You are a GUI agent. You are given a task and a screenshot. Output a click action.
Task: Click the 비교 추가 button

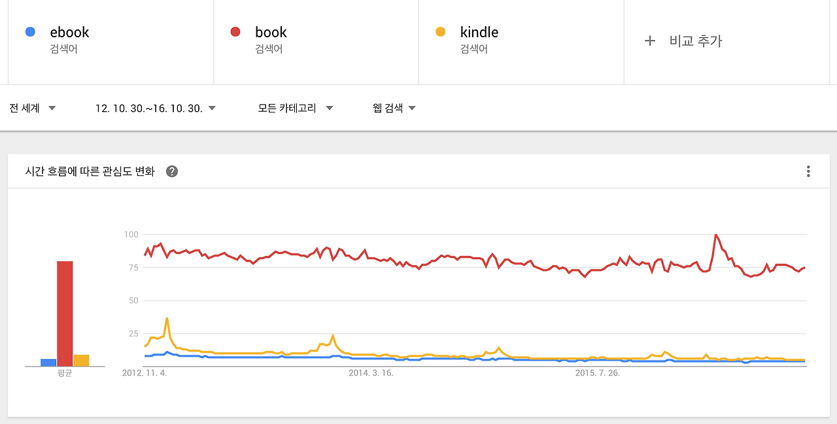[696, 41]
